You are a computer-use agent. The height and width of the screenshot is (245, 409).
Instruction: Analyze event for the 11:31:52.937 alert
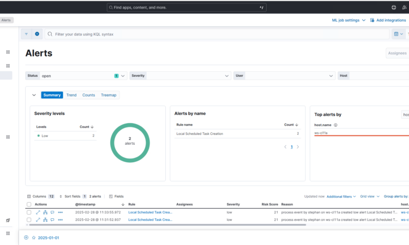45,220
